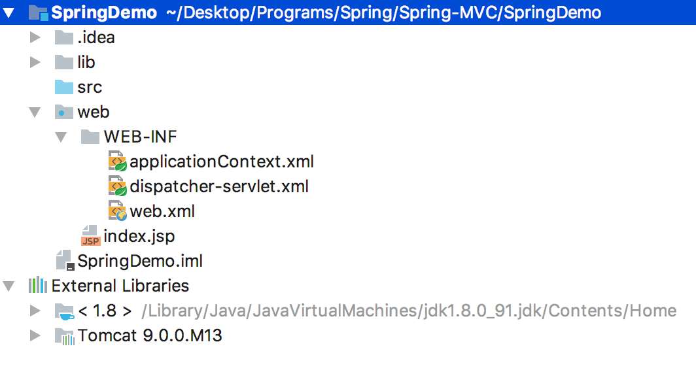This screenshot has height=391, width=696.
Task: Select the web folder label
Action: (93, 112)
